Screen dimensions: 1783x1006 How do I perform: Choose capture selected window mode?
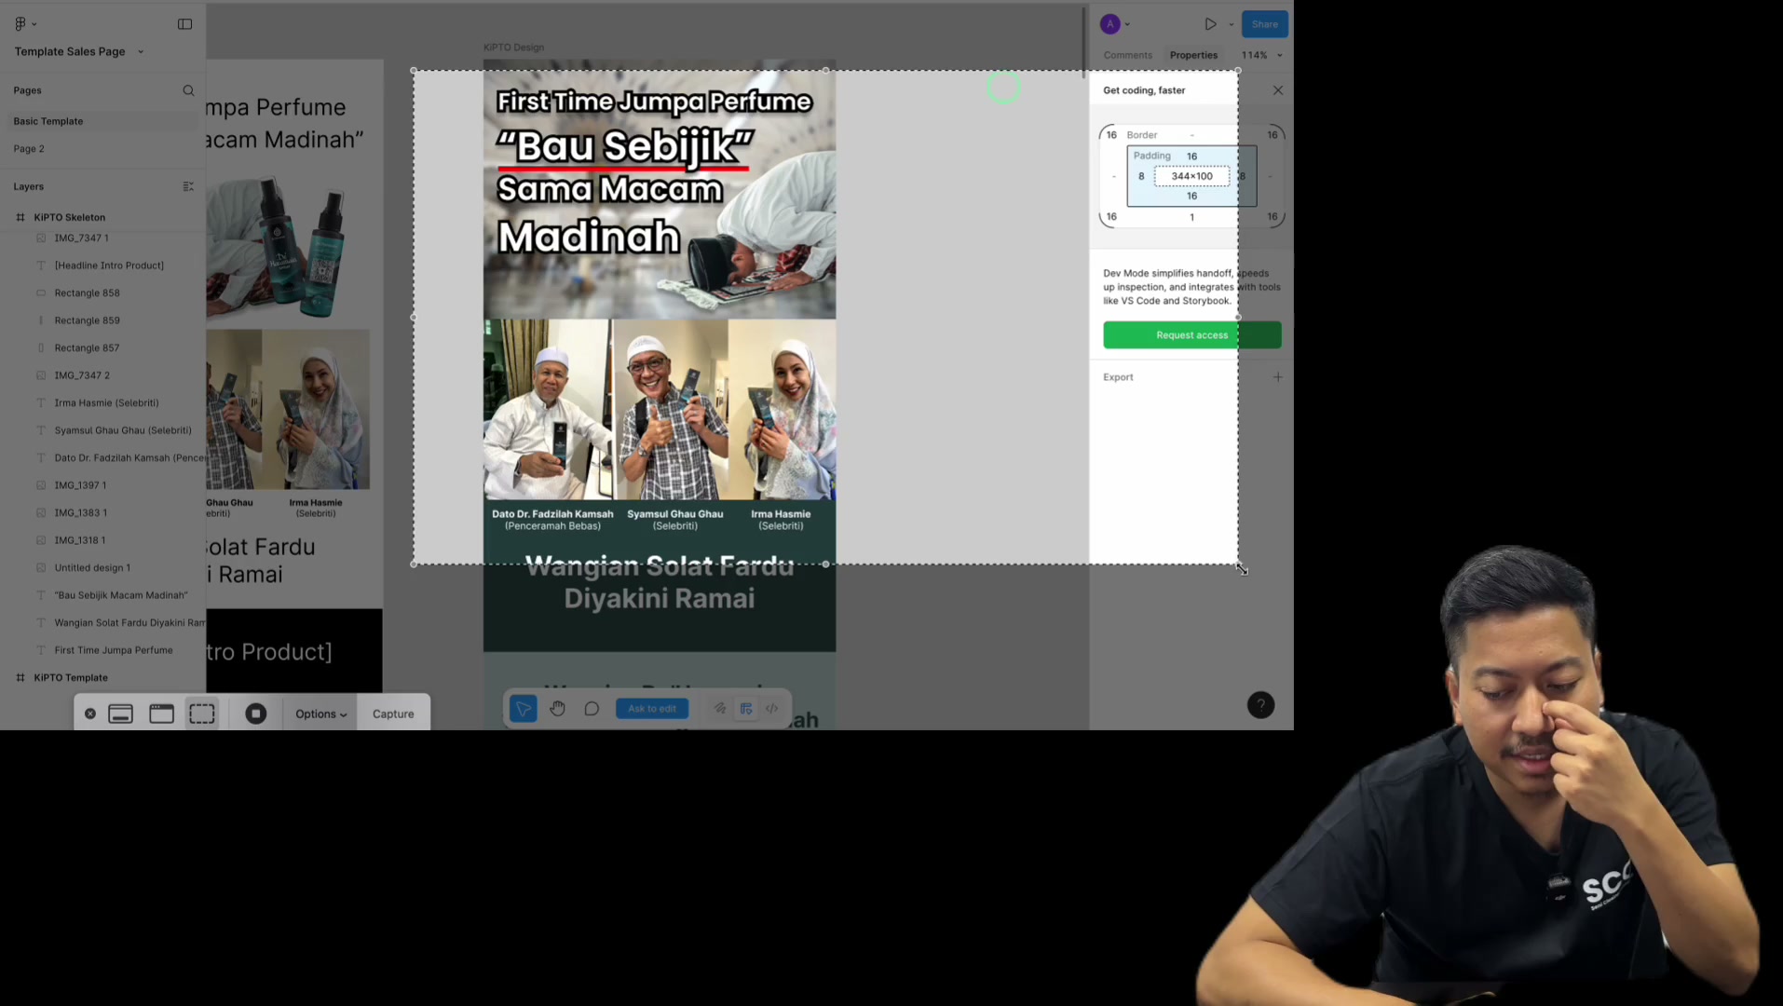[162, 714]
